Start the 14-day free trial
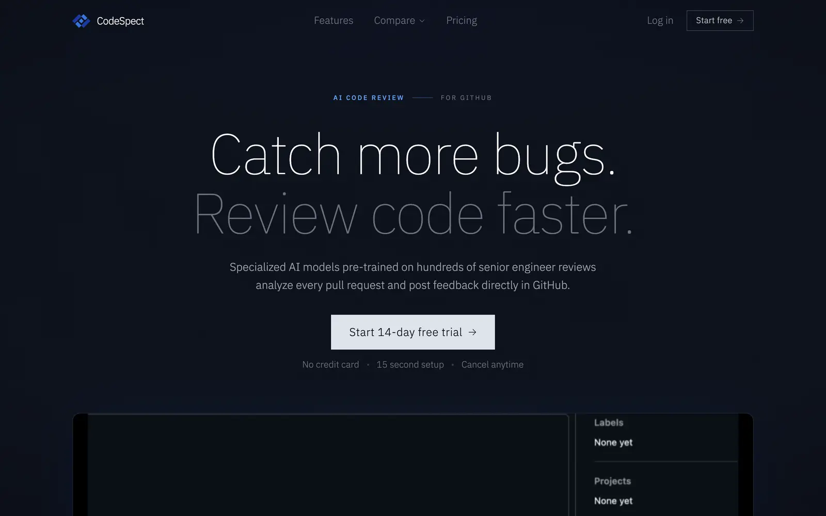 click(413, 332)
